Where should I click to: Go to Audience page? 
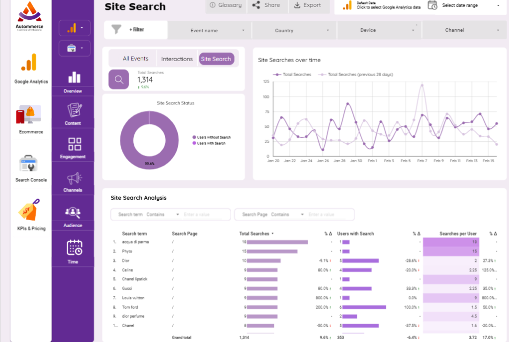pos(73,217)
